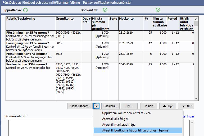Click the Skapa rapport... button
This screenshot has width=204, height=136.
tap(80, 106)
